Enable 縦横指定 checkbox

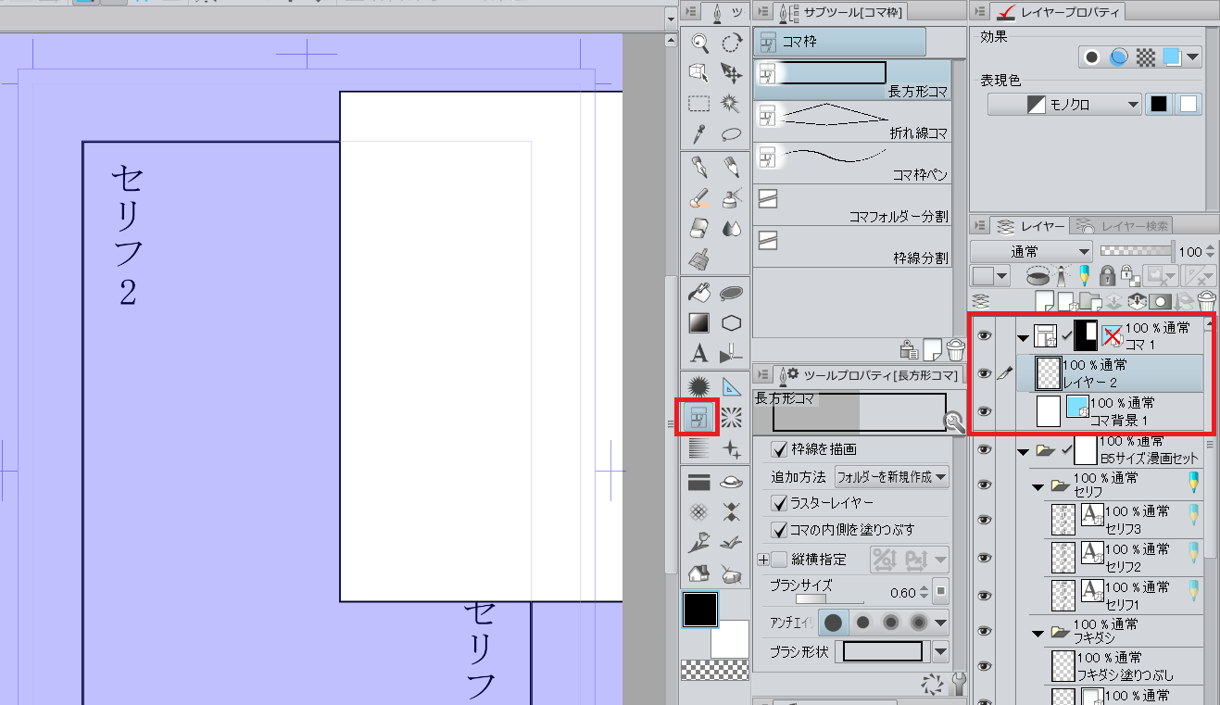780,560
